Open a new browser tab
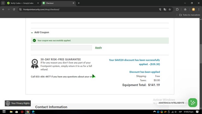This screenshot has width=202, height=114. click(79, 3)
